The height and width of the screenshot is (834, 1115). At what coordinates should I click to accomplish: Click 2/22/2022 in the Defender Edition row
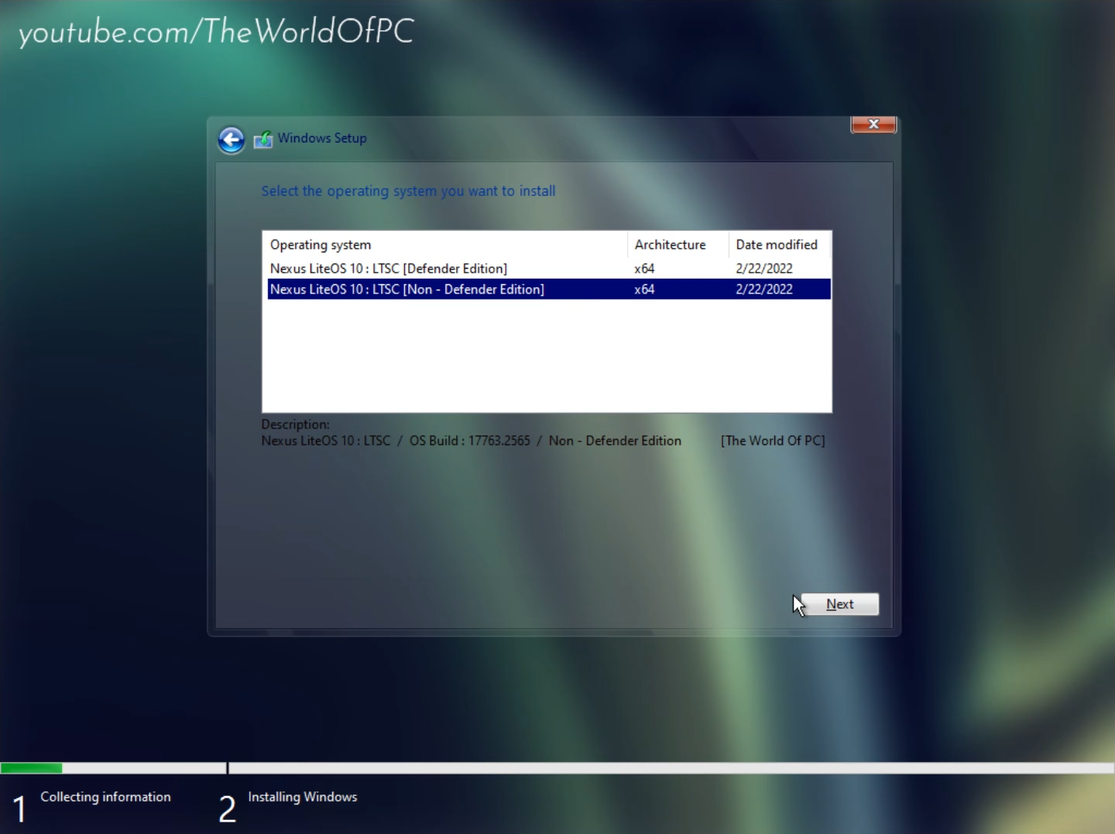point(764,269)
